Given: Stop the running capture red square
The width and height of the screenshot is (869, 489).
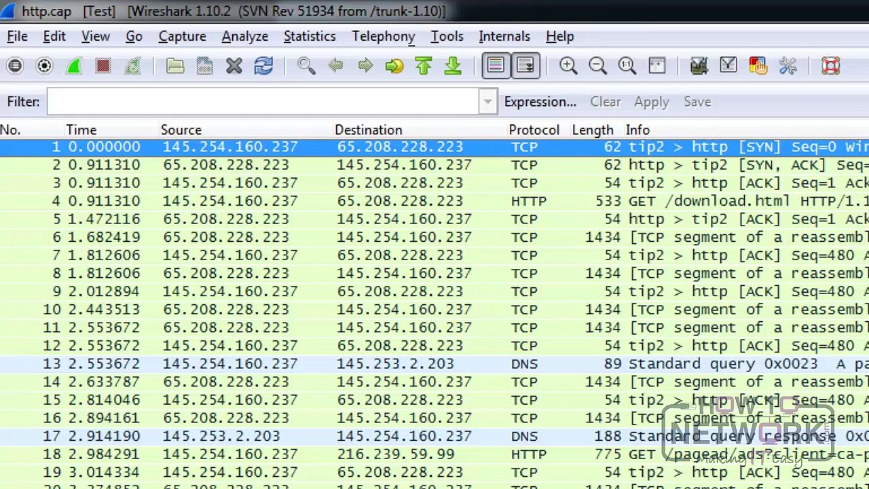Looking at the screenshot, I should pyautogui.click(x=103, y=66).
